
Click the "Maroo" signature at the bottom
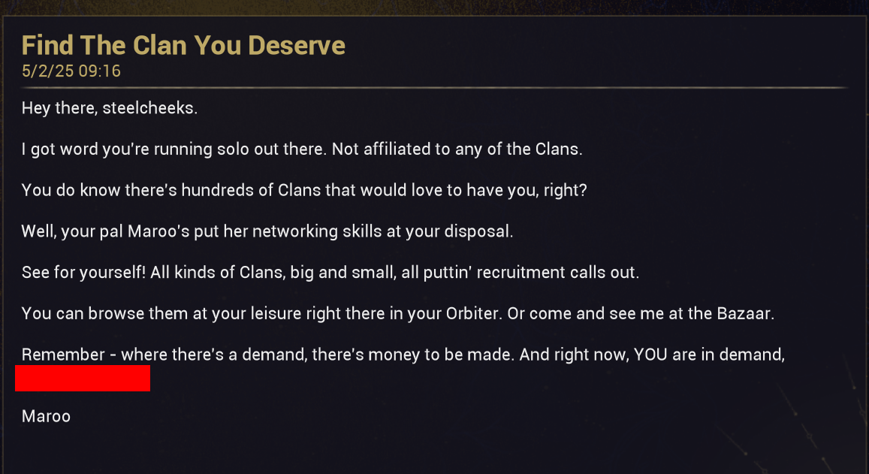(46, 416)
